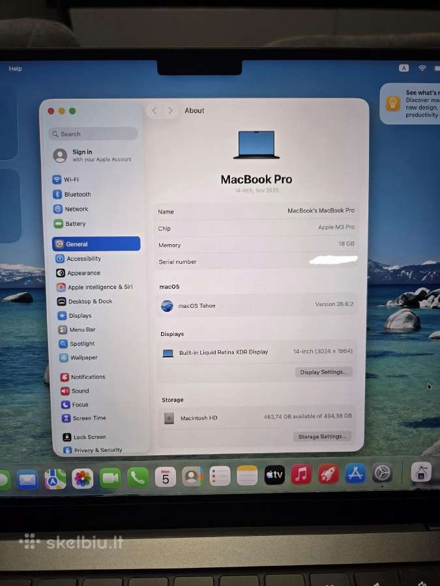Click System Settings gear in Dock

coord(382,473)
